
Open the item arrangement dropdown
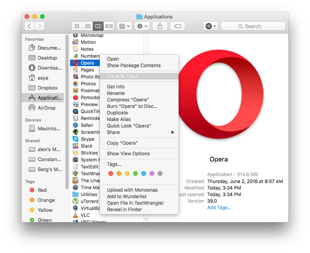coord(125,26)
